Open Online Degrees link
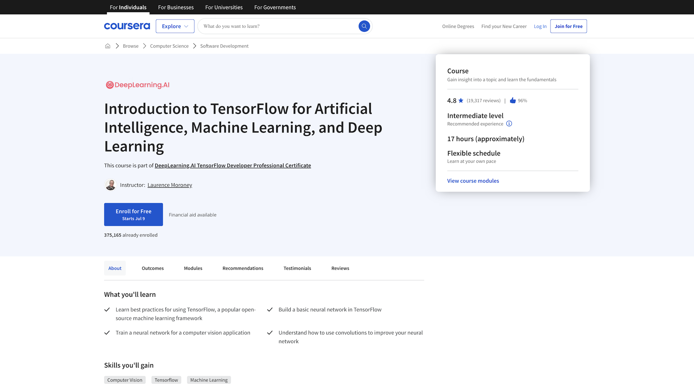 coord(458,26)
